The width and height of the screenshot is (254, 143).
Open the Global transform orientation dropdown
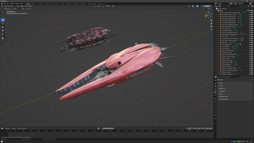click(98, 6)
